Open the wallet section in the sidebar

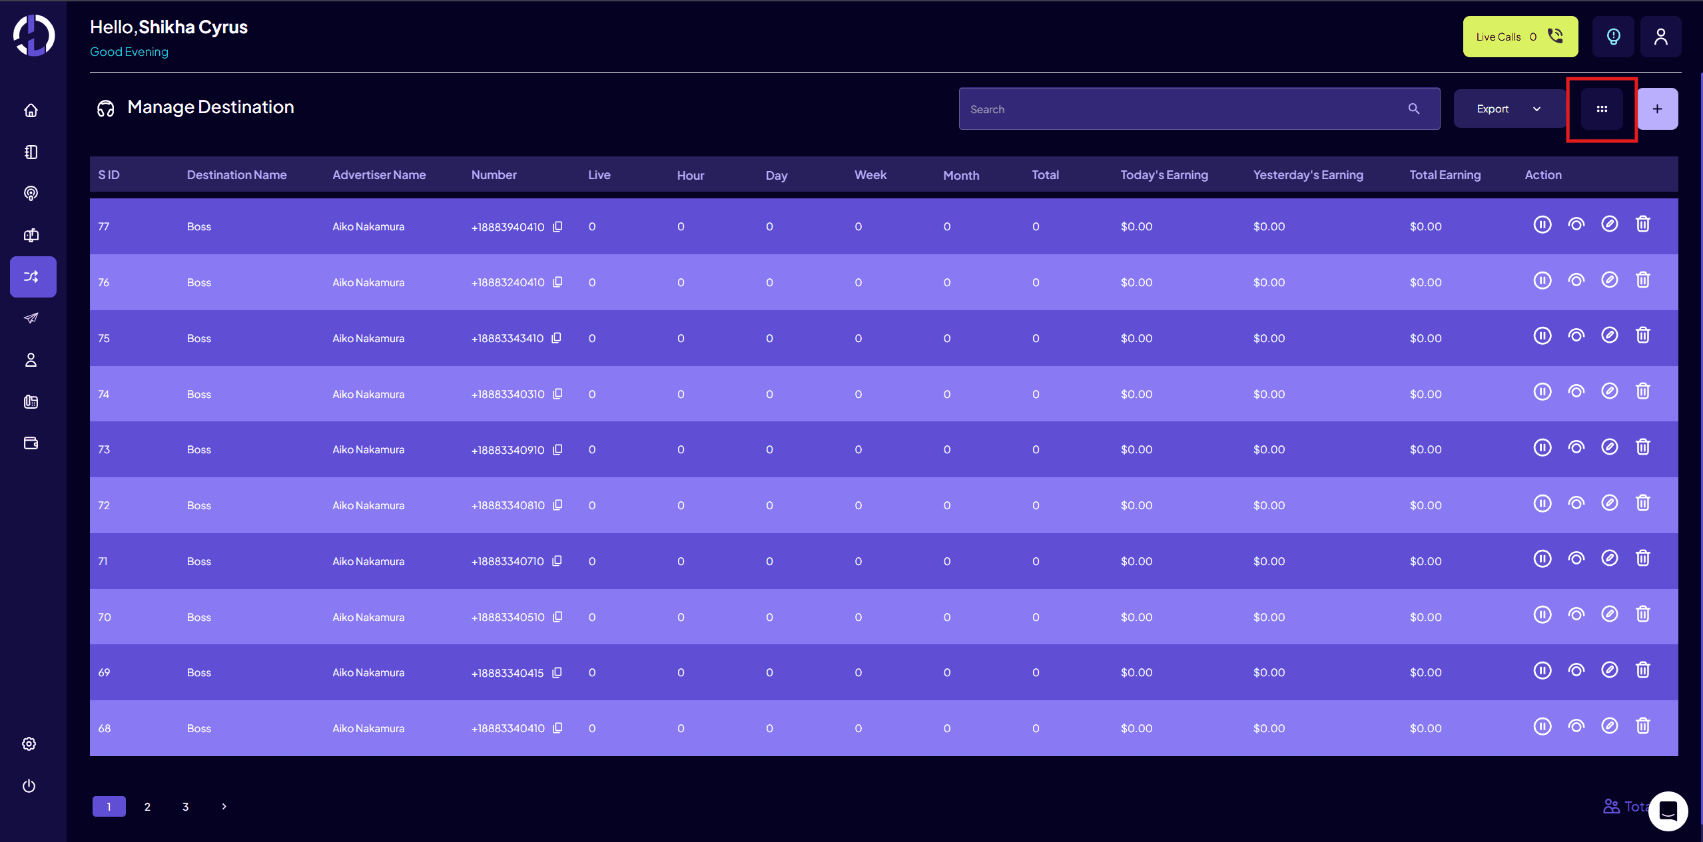tap(31, 443)
